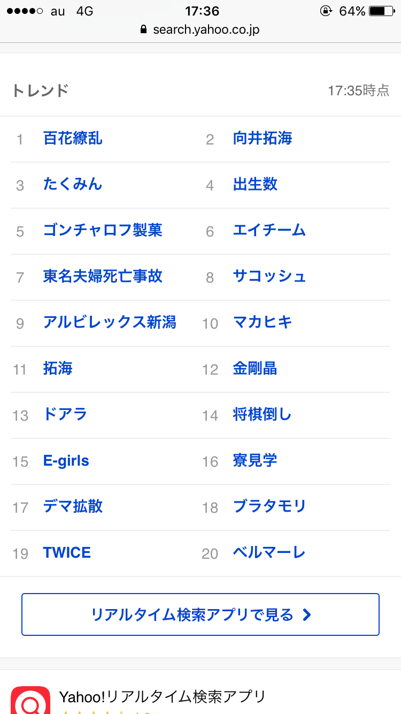Tap the rotation lock status icon
The image size is (401, 714).
[x=325, y=11]
